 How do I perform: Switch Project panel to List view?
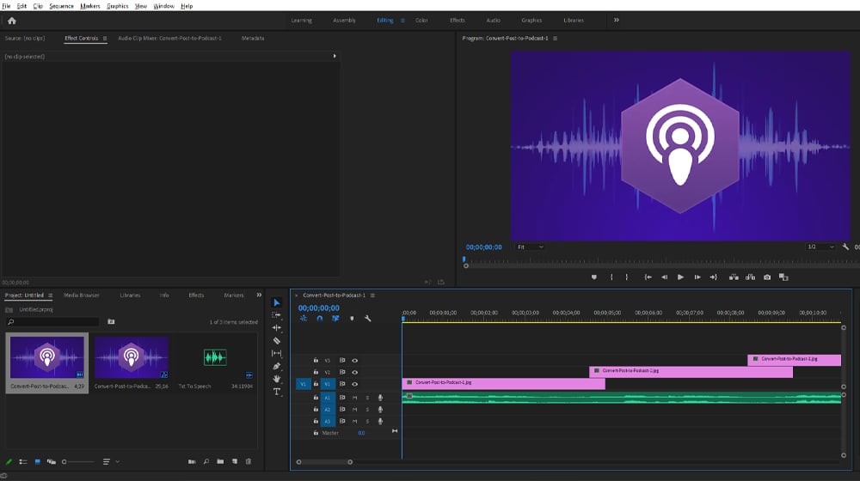(23, 462)
